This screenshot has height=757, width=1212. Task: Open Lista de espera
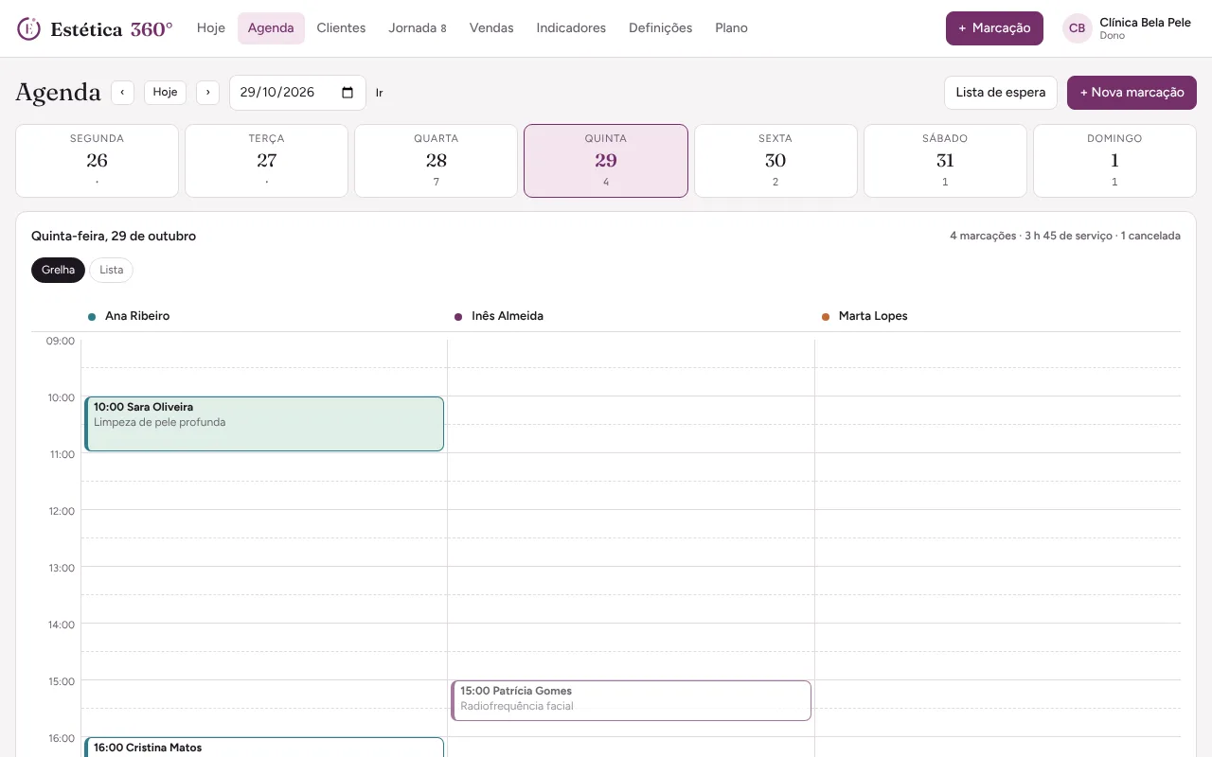(x=1001, y=93)
